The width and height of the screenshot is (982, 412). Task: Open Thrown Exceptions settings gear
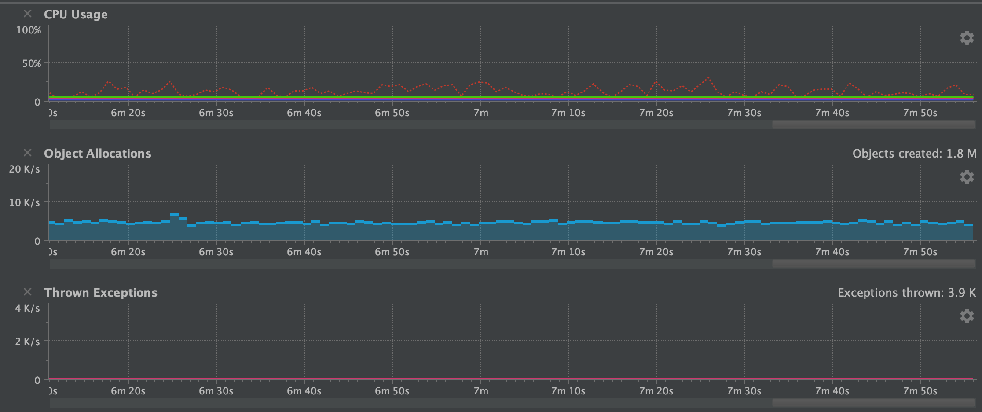click(x=967, y=316)
